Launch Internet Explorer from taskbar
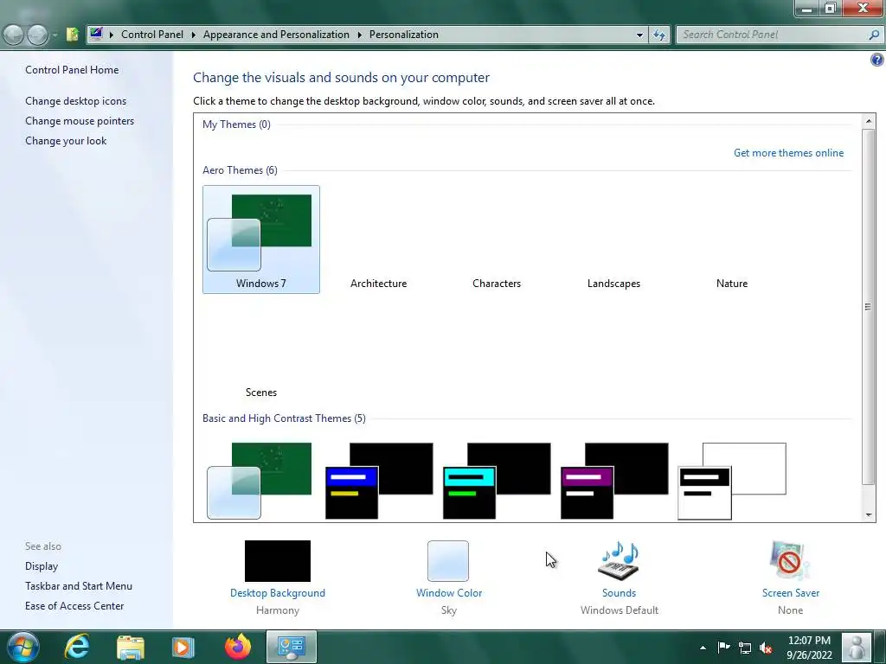This screenshot has width=886, height=664. (x=77, y=647)
